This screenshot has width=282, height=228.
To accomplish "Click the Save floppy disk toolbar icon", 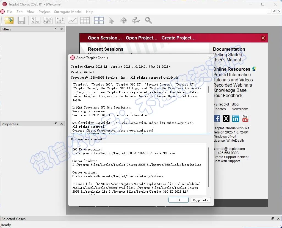I will [x=21, y=20].
